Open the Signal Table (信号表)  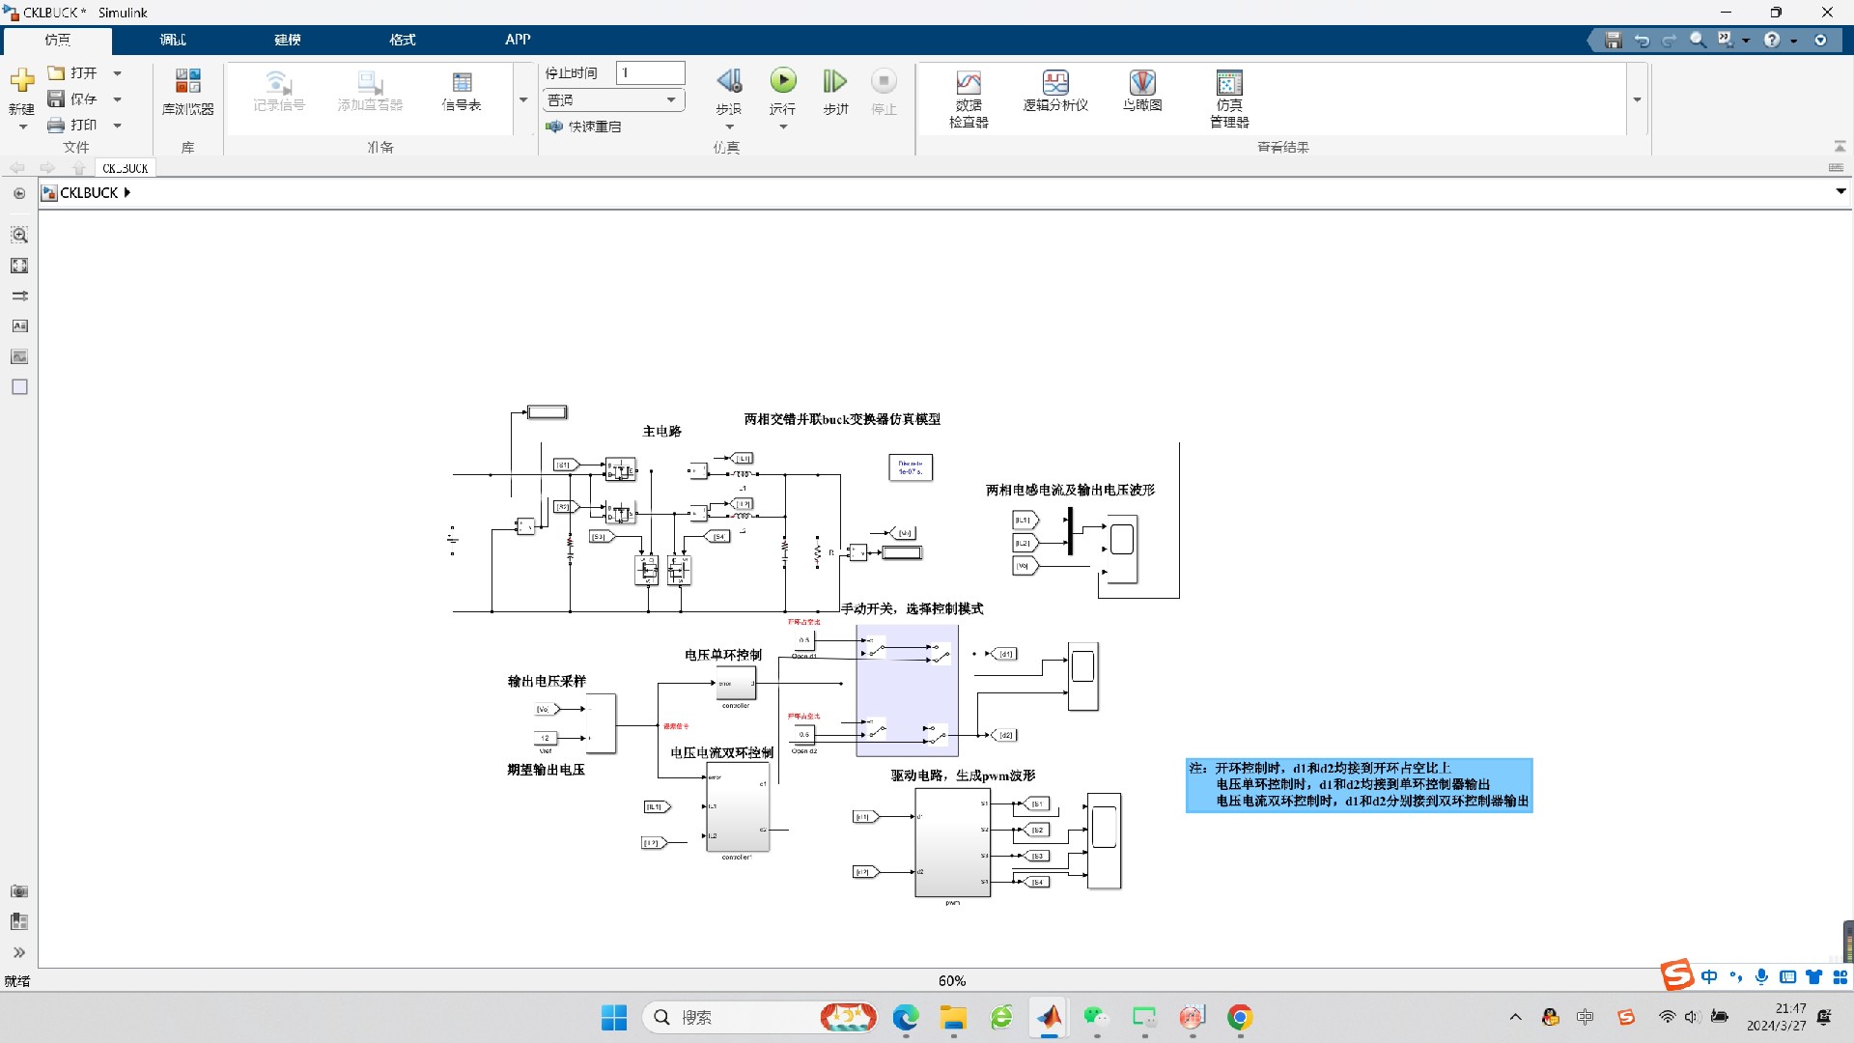(x=462, y=91)
